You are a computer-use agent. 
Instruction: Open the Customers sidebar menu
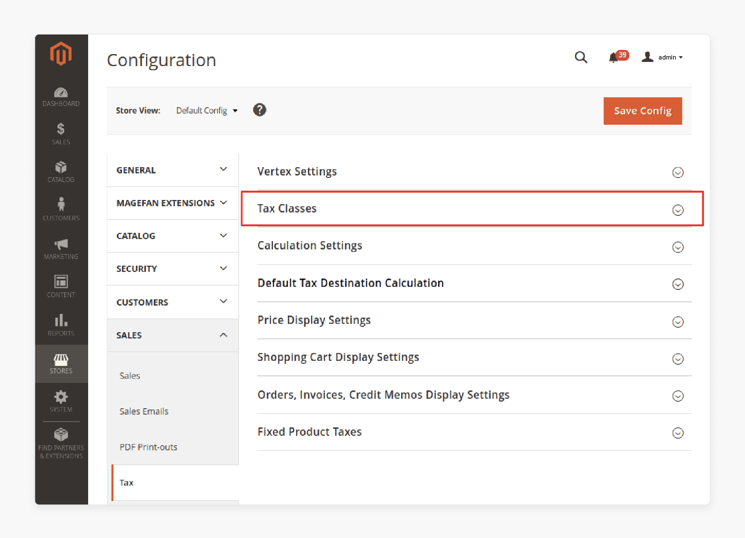pos(61,210)
